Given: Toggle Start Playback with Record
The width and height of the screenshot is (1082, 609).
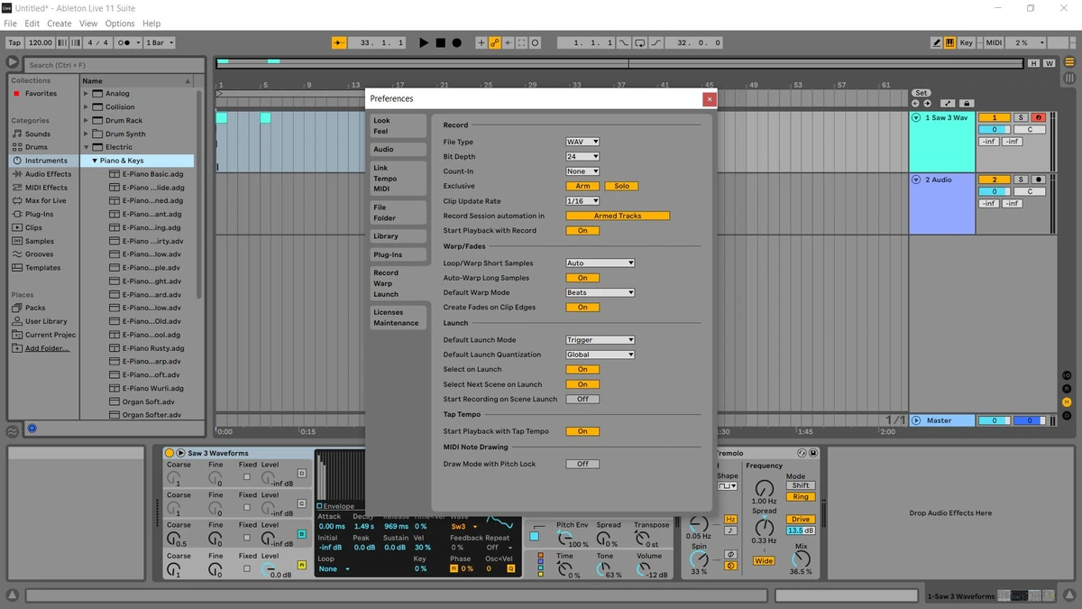Looking at the screenshot, I should pyautogui.click(x=582, y=230).
